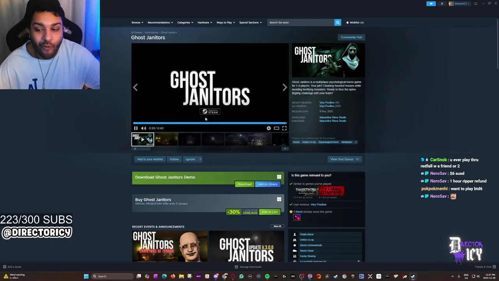View All recent events and announcements

pyautogui.click(x=277, y=226)
